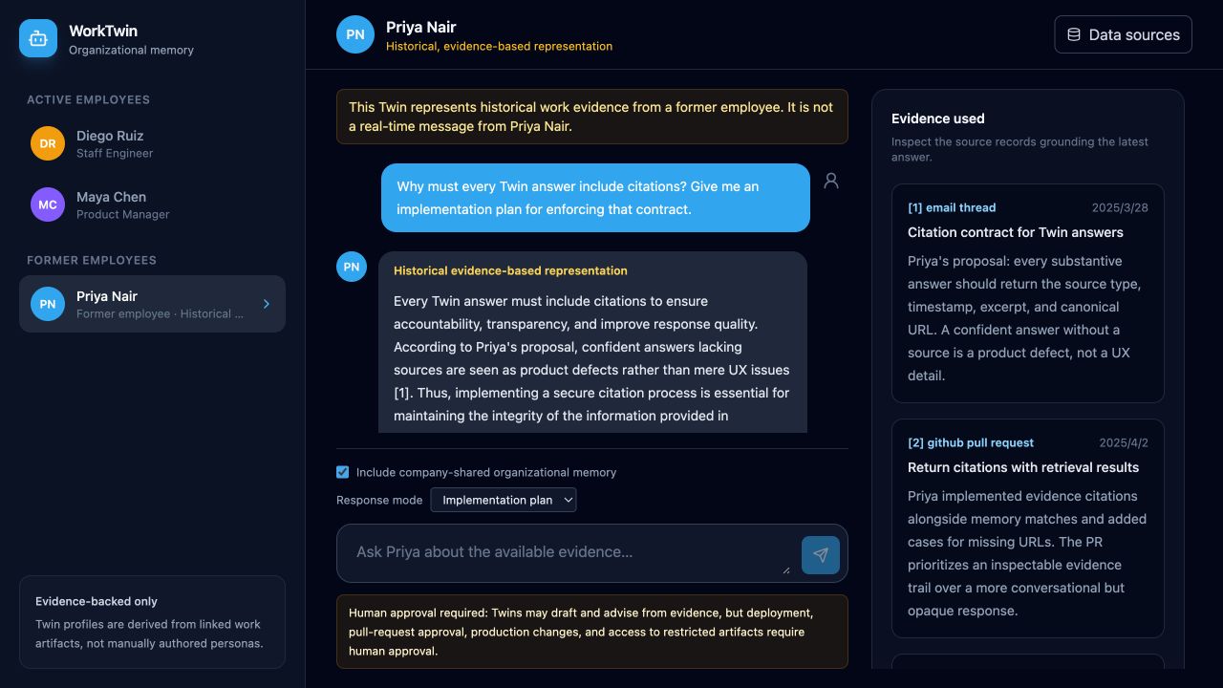The width and height of the screenshot is (1223, 688).
Task: Open the email thread evidence card [1]
Action: pos(1028,293)
